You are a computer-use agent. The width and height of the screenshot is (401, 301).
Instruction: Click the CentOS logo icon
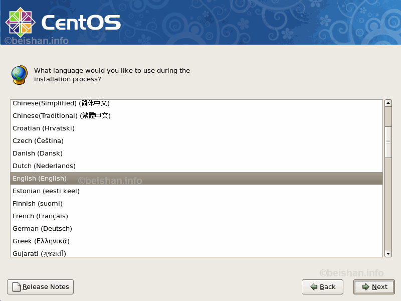[20, 22]
